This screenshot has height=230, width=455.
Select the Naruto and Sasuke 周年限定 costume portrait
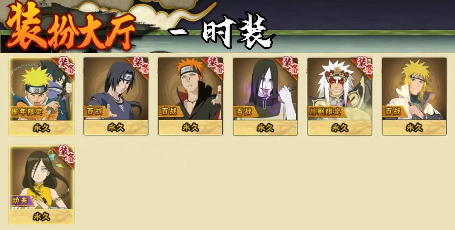pos(42,89)
